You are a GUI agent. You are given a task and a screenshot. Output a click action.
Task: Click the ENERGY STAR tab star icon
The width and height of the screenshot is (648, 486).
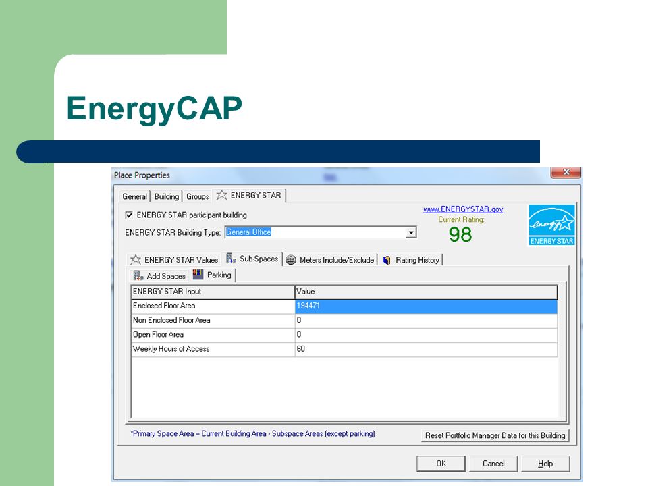(221, 195)
